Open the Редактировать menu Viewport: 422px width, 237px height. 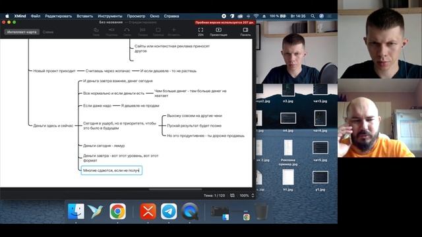(x=59, y=16)
